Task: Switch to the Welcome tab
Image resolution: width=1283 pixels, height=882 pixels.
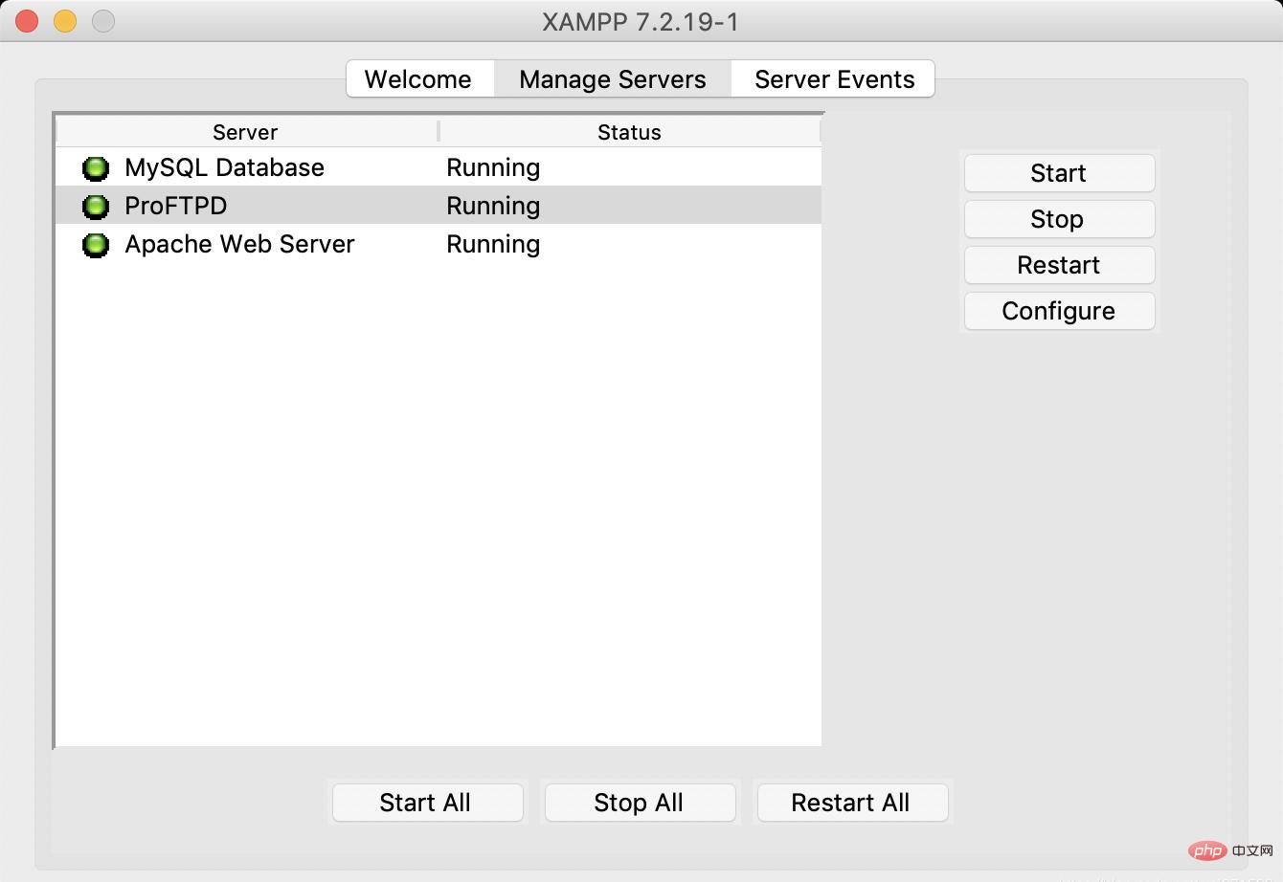Action: tap(418, 78)
